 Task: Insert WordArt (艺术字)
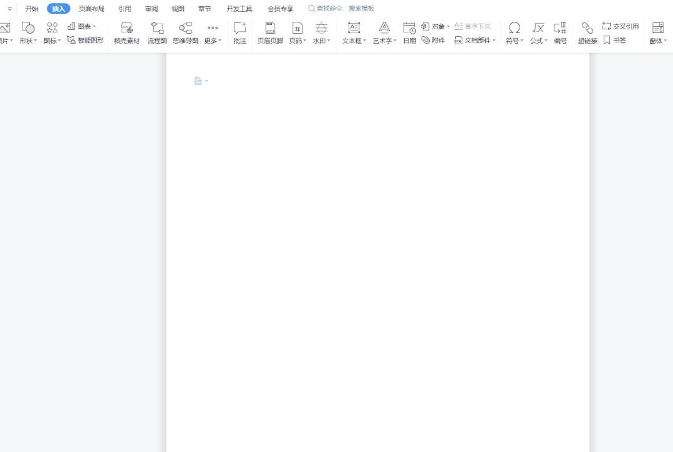tap(384, 33)
